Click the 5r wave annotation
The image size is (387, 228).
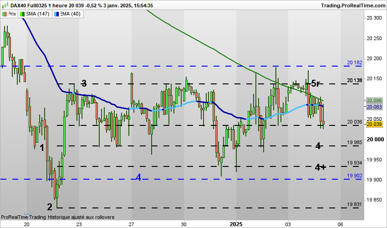tap(316, 83)
